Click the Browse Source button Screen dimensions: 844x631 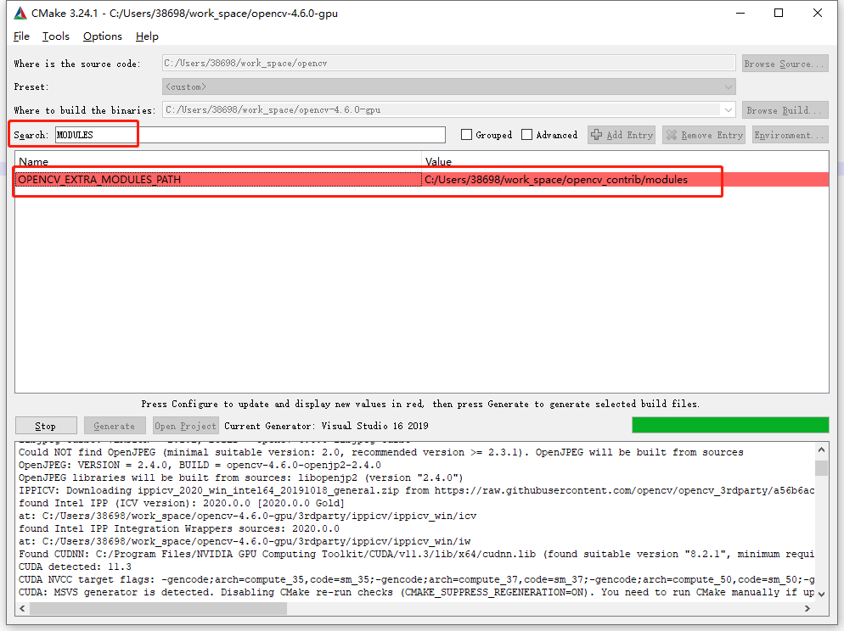[785, 64]
